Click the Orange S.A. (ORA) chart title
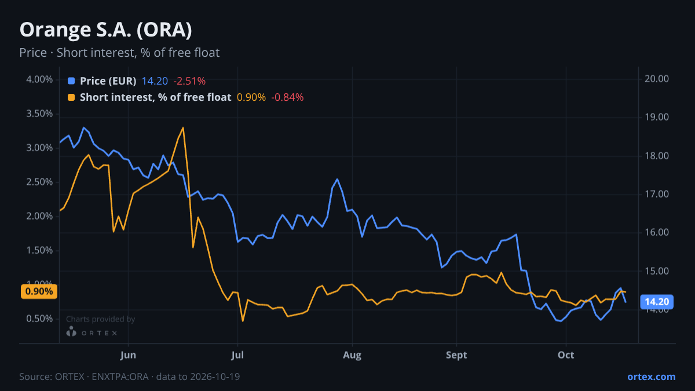 106,30
